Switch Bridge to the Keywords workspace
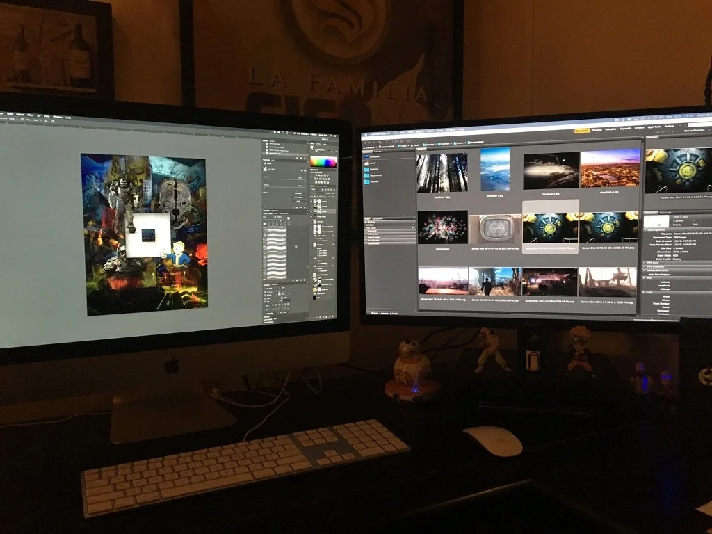The image size is (712, 534). (x=625, y=129)
